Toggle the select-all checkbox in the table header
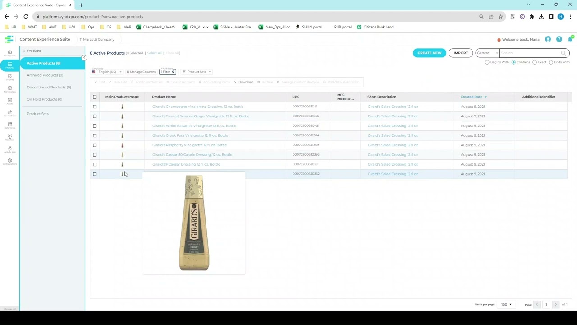This screenshot has width=577, height=325. 95,97
